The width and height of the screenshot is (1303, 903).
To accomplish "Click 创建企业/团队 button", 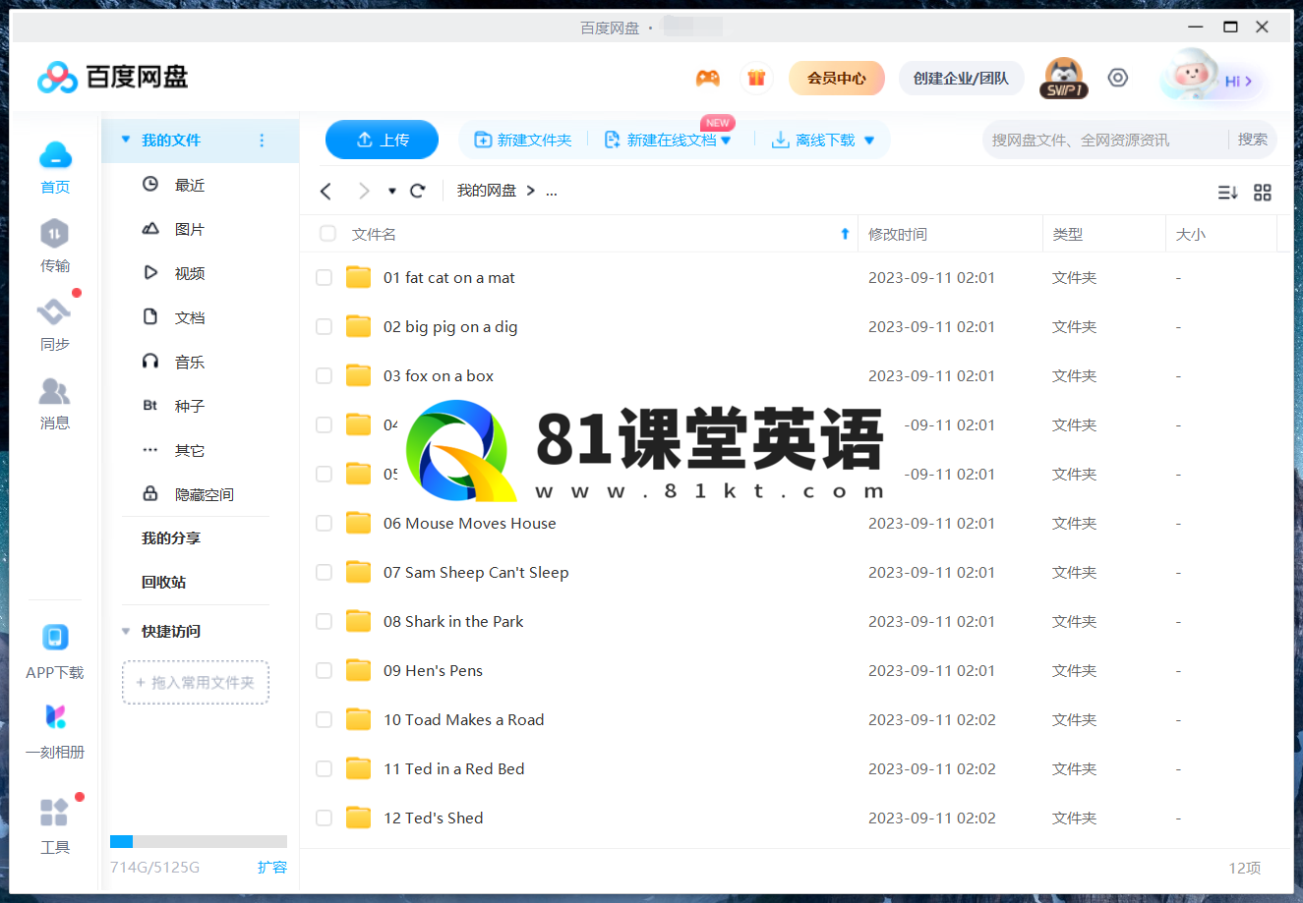I will (x=961, y=78).
